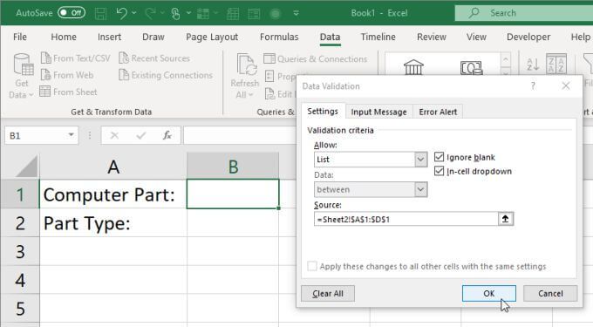This screenshot has width=593, height=327.
Task: Click the selected cell B1
Action: coord(233,194)
